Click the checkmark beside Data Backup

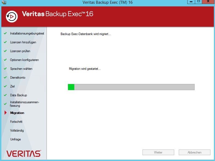pos(5,95)
